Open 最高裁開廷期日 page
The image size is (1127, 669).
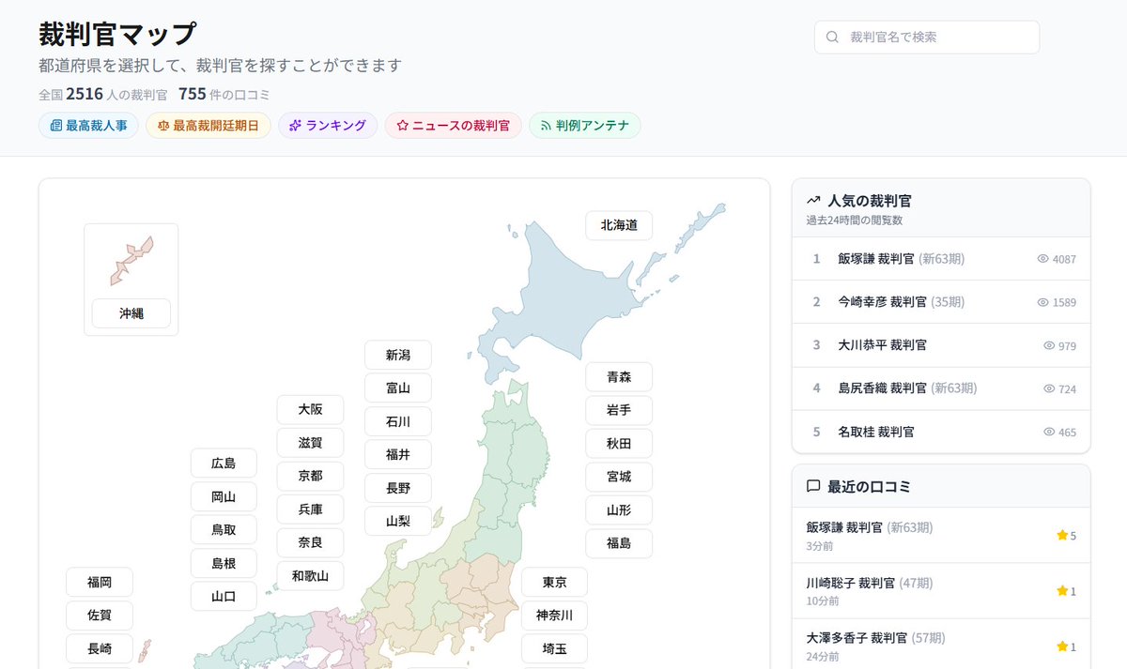[208, 126]
